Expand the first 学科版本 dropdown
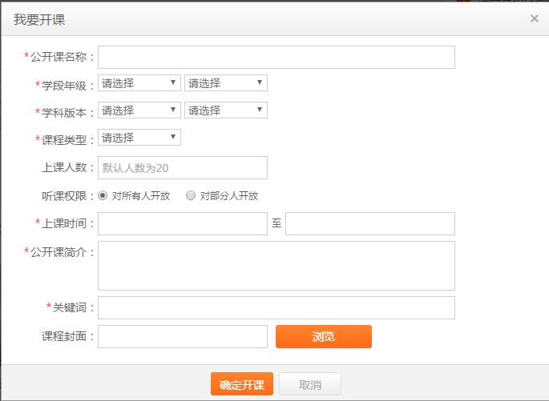This screenshot has width=549, height=401. 139,110
